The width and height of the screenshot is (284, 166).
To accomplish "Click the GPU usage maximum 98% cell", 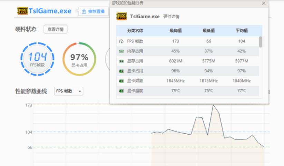I will [x=176, y=71].
